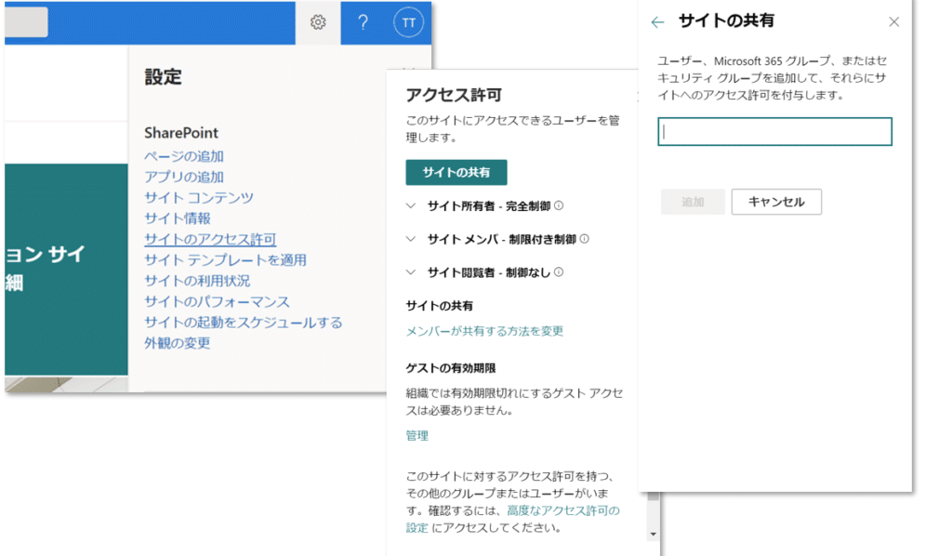
Task: Select サイト コンテンツ from settings list
Action: [x=199, y=197]
